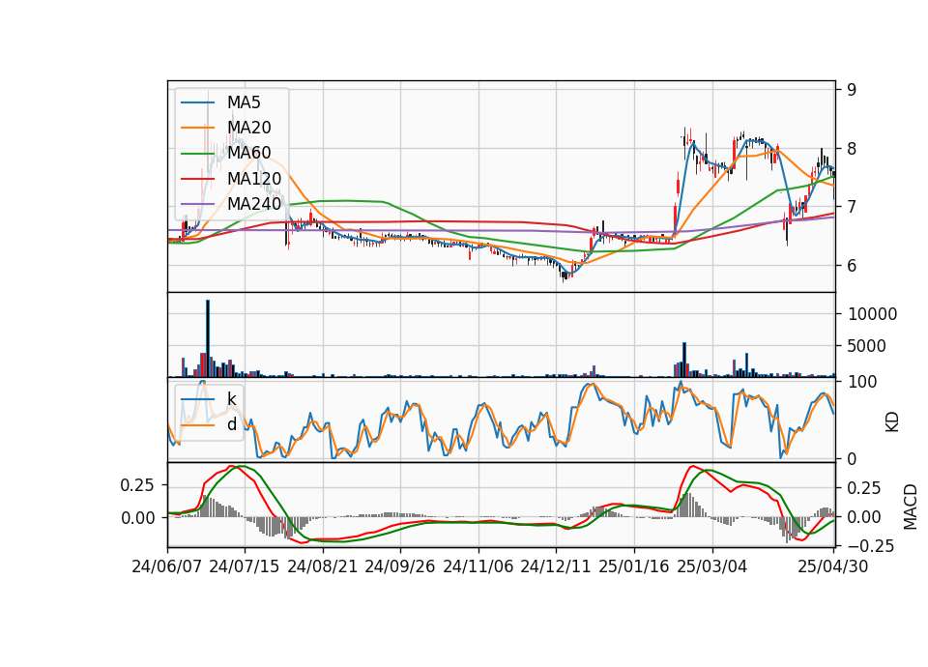Image resolution: width=928 pixels, height=667 pixels.
Task: Click the MACD vertical axis title
Action: point(911,507)
